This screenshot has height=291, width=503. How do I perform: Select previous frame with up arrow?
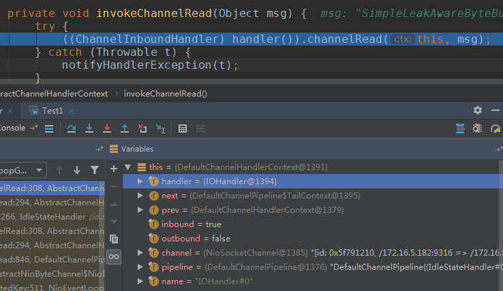coord(59,170)
